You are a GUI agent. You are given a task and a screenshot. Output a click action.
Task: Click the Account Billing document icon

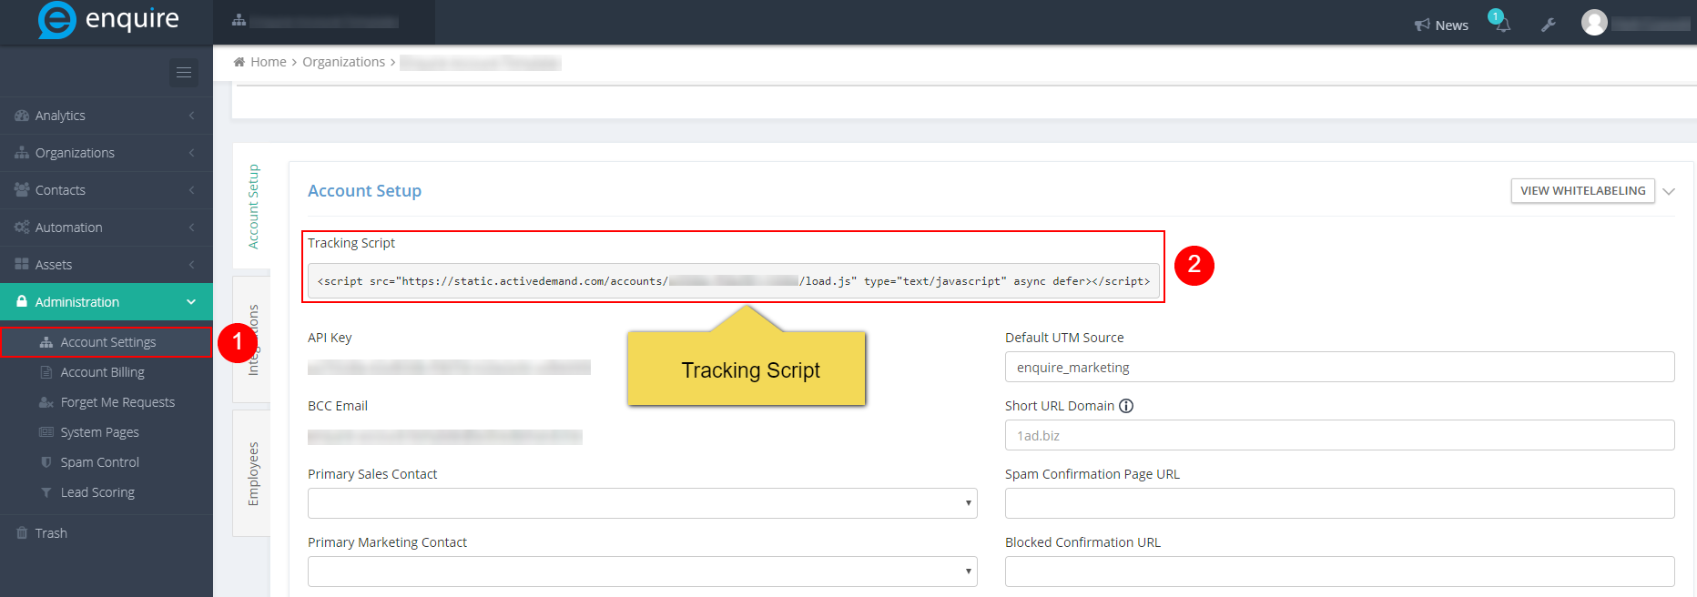[46, 372]
